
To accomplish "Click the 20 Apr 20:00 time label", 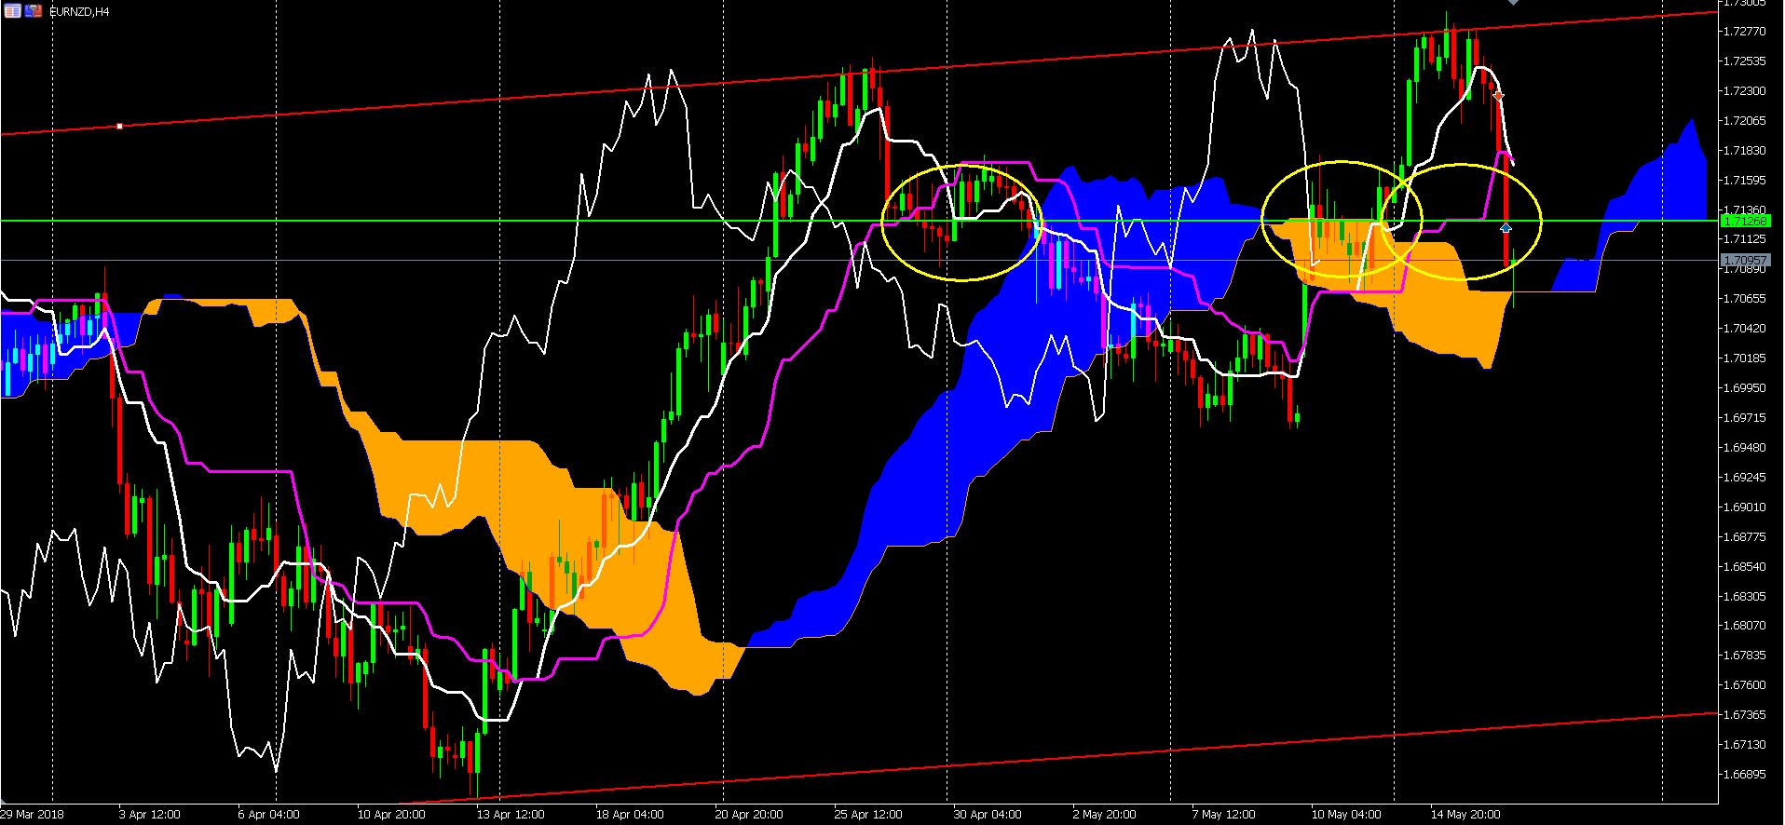I will pos(749,815).
